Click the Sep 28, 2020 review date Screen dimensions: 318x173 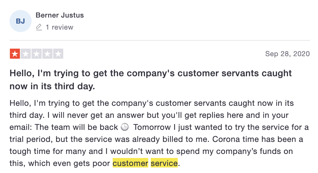pyautogui.click(x=287, y=54)
